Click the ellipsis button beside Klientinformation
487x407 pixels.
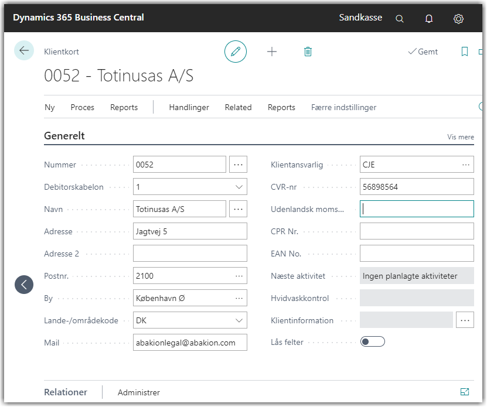465,320
